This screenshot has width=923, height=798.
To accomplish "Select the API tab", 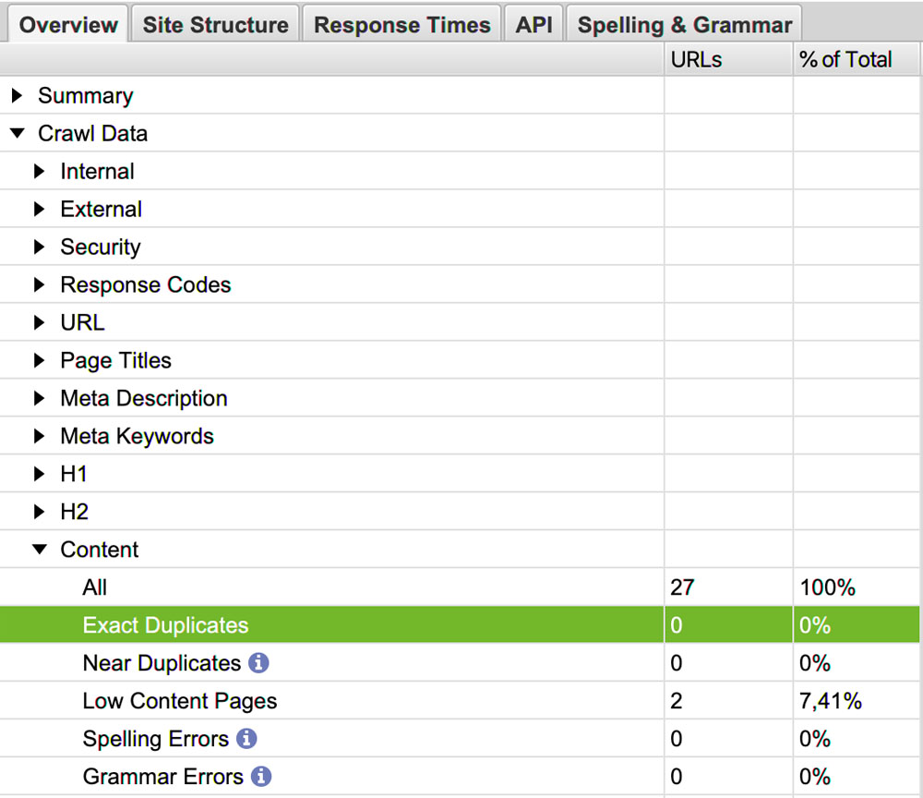I will [533, 25].
